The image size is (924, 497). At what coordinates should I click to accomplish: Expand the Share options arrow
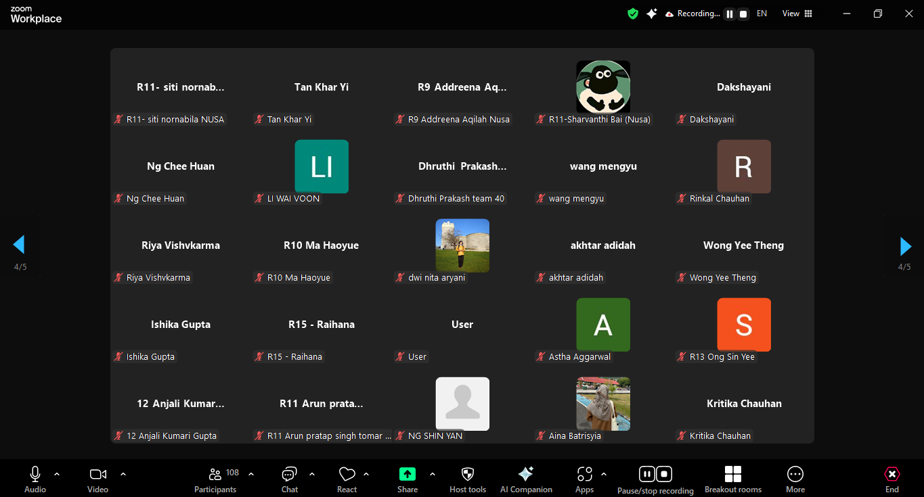coord(432,474)
